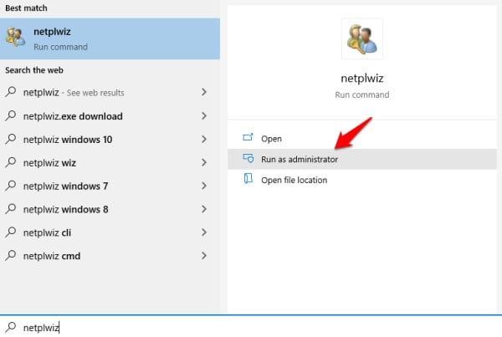Click magnifier icon beside 'netplwiz.exe download'
Screen dimensions: 502x337
tap(11, 115)
